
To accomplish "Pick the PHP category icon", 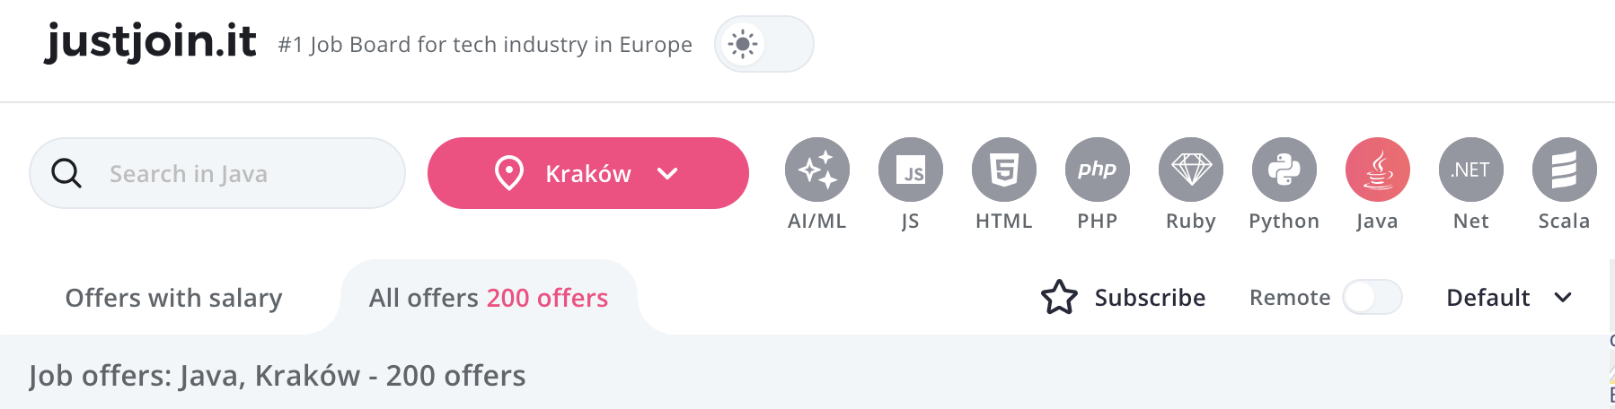I will pyautogui.click(x=1097, y=170).
